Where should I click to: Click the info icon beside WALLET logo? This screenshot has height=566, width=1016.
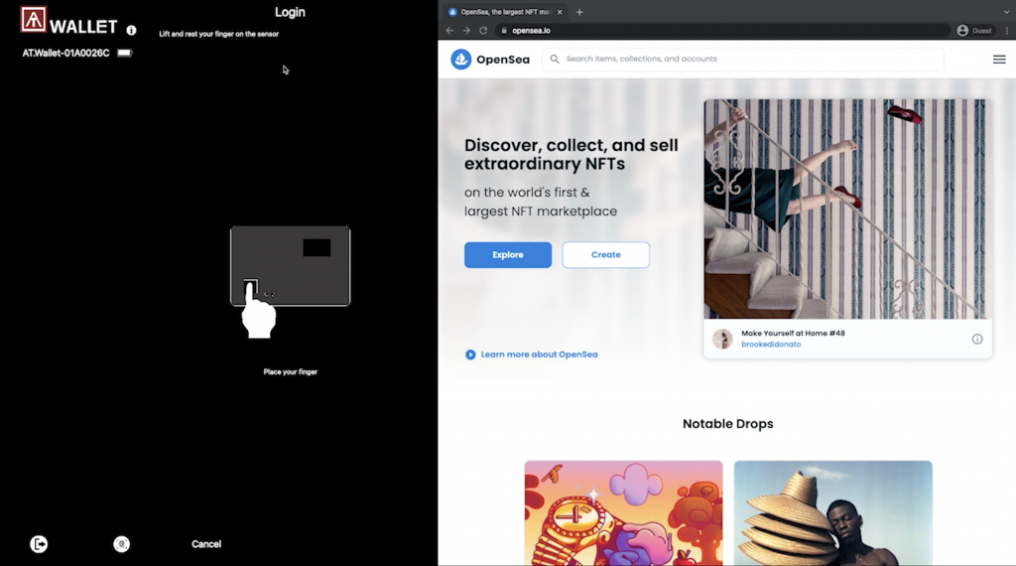[x=131, y=30]
